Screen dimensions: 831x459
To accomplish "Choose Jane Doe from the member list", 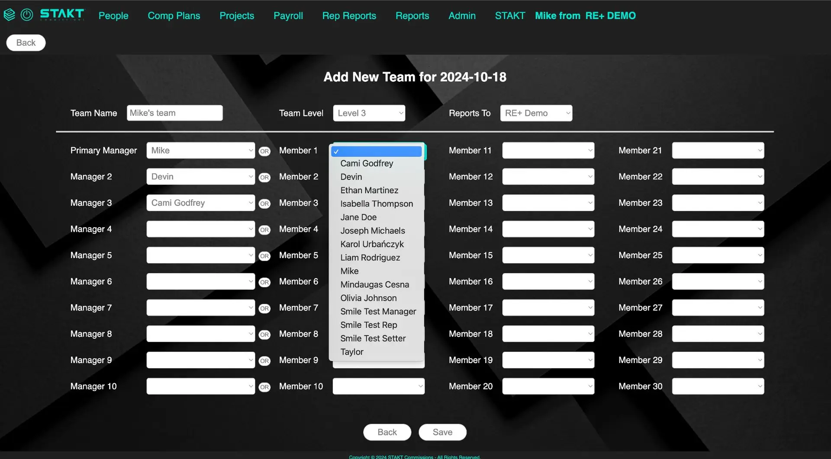I will (358, 217).
